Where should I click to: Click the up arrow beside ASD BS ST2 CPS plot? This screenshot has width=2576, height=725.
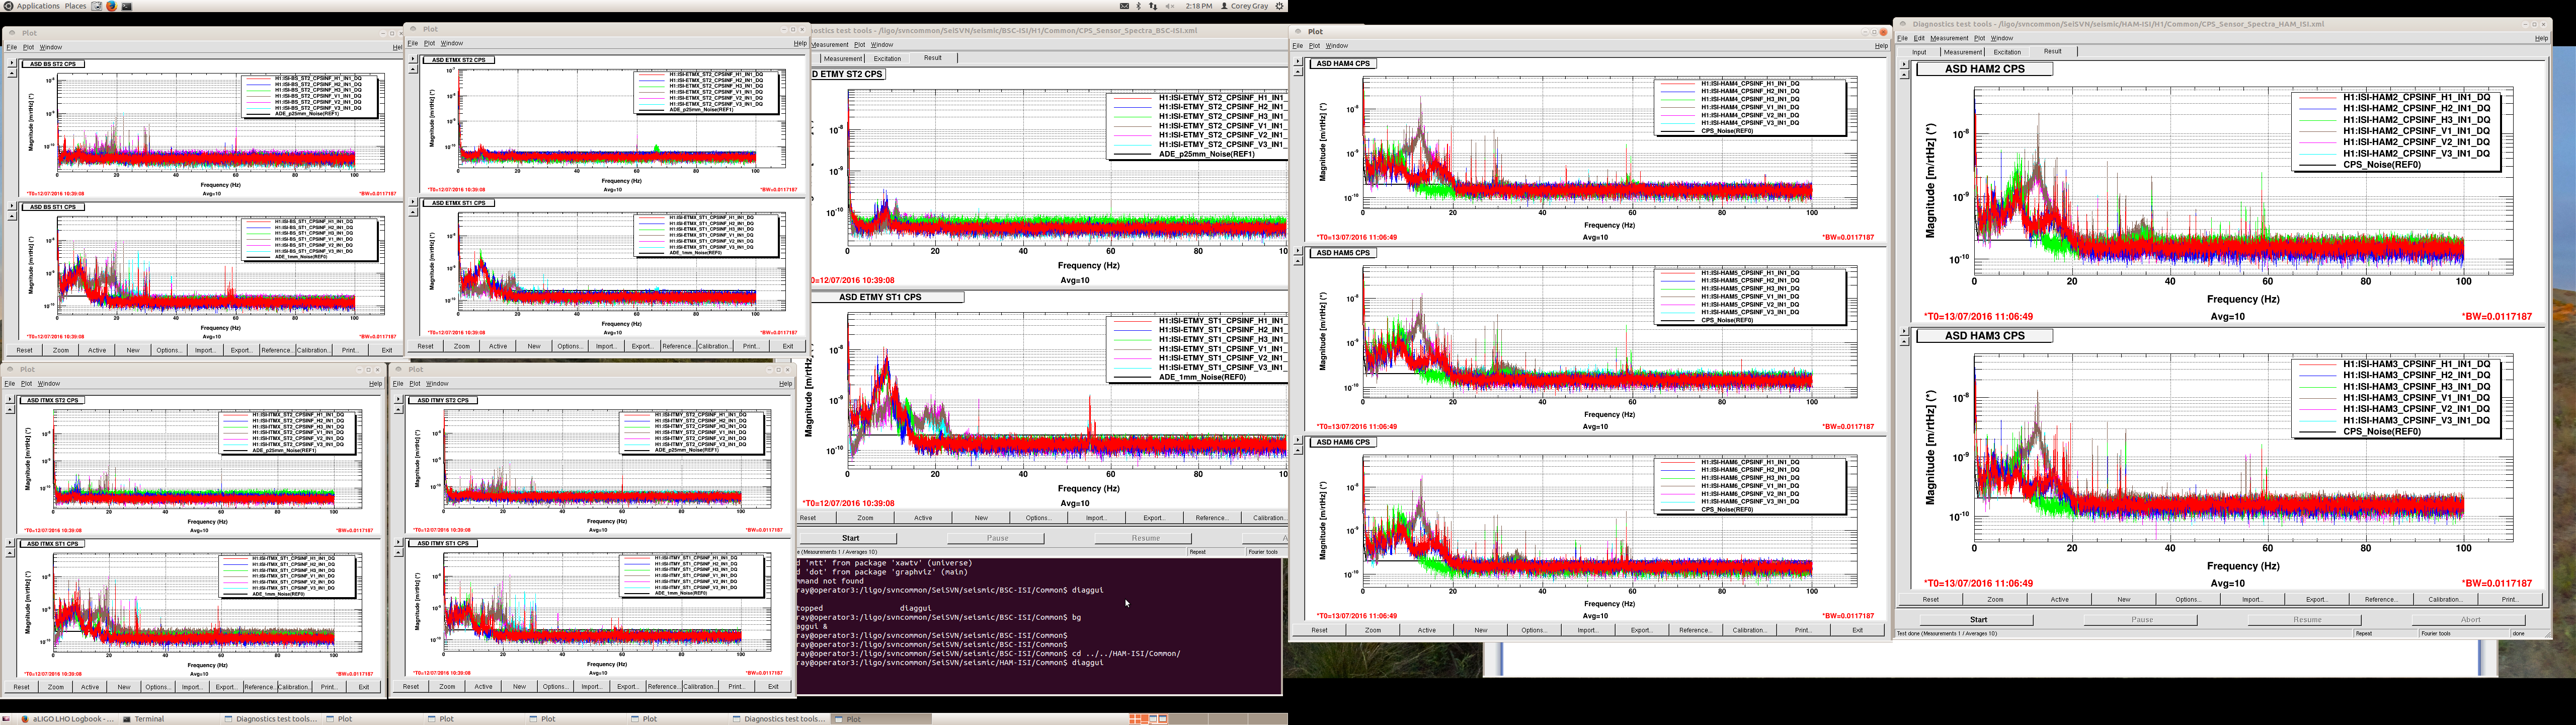pyautogui.click(x=12, y=73)
